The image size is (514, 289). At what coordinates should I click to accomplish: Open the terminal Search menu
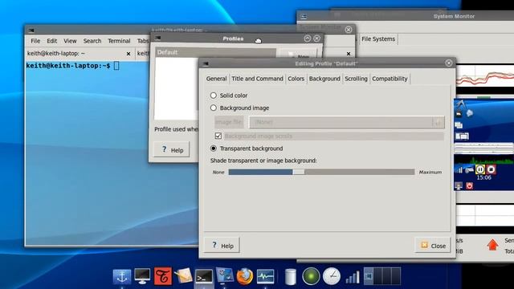coord(92,41)
